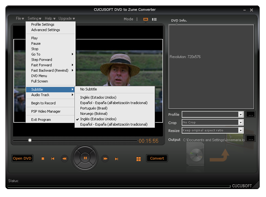The width and height of the screenshot is (266, 197).
Task: Click the Resolution: 720x576 text
Action: pyautogui.click(x=185, y=57)
